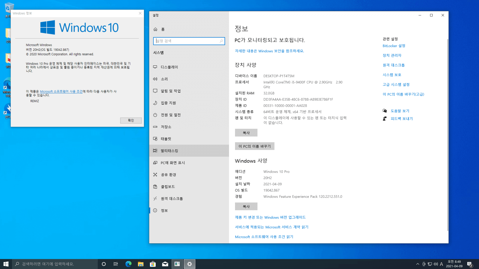This screenshot has width=479, height=269.
Task: Click the taskbar clock showing 8:49
Action: click(x=454, y=264)
